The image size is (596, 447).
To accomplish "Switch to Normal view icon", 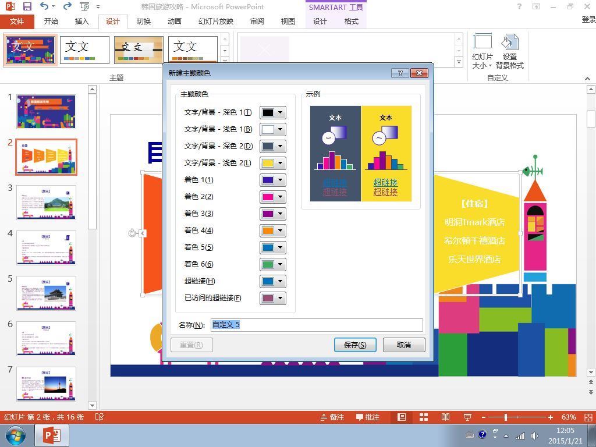I will click(402, 417).
